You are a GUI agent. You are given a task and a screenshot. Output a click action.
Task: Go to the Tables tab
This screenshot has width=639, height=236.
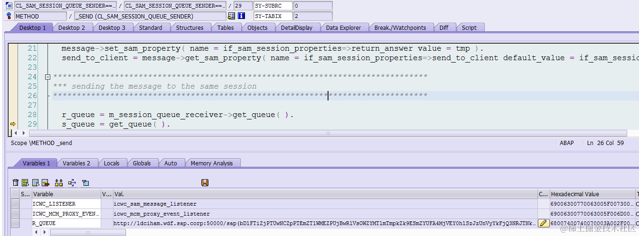point(226,27)
